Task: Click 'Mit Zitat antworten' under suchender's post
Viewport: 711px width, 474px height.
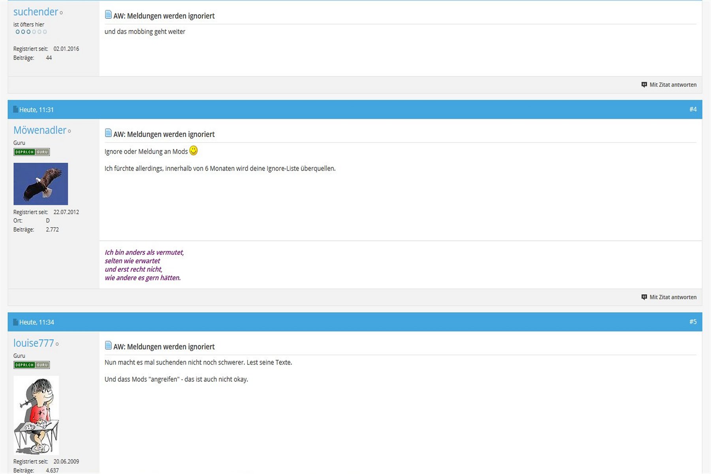Action: [669, 85]
